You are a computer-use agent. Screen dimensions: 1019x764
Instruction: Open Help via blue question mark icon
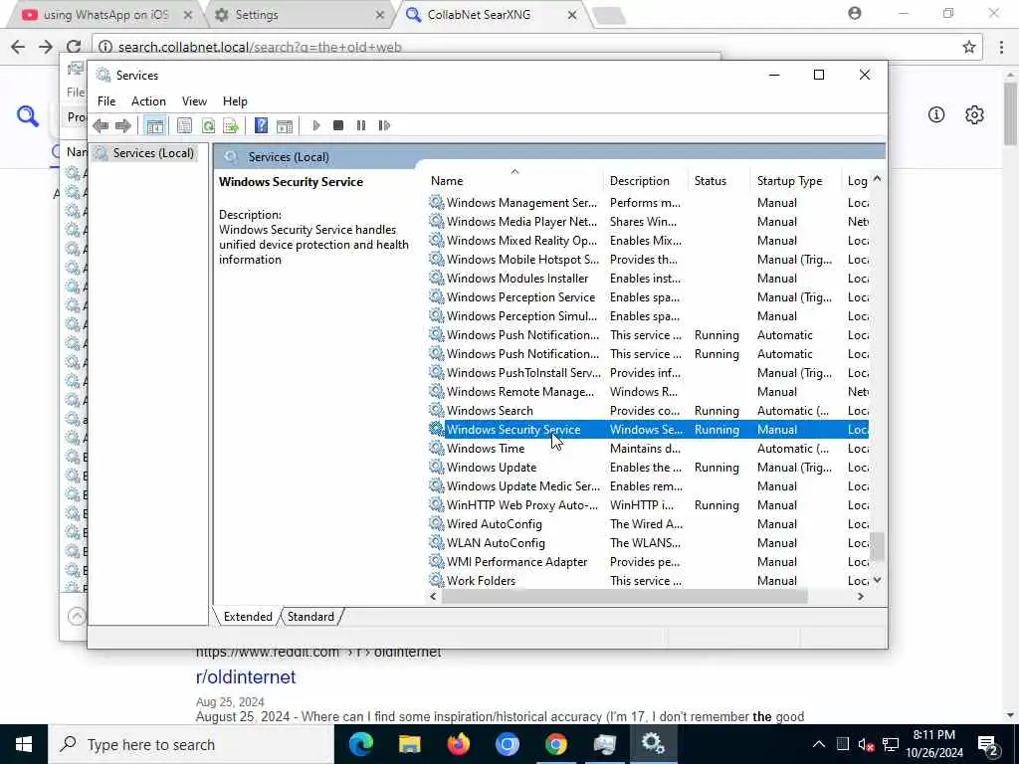click(x=262, y=125)
